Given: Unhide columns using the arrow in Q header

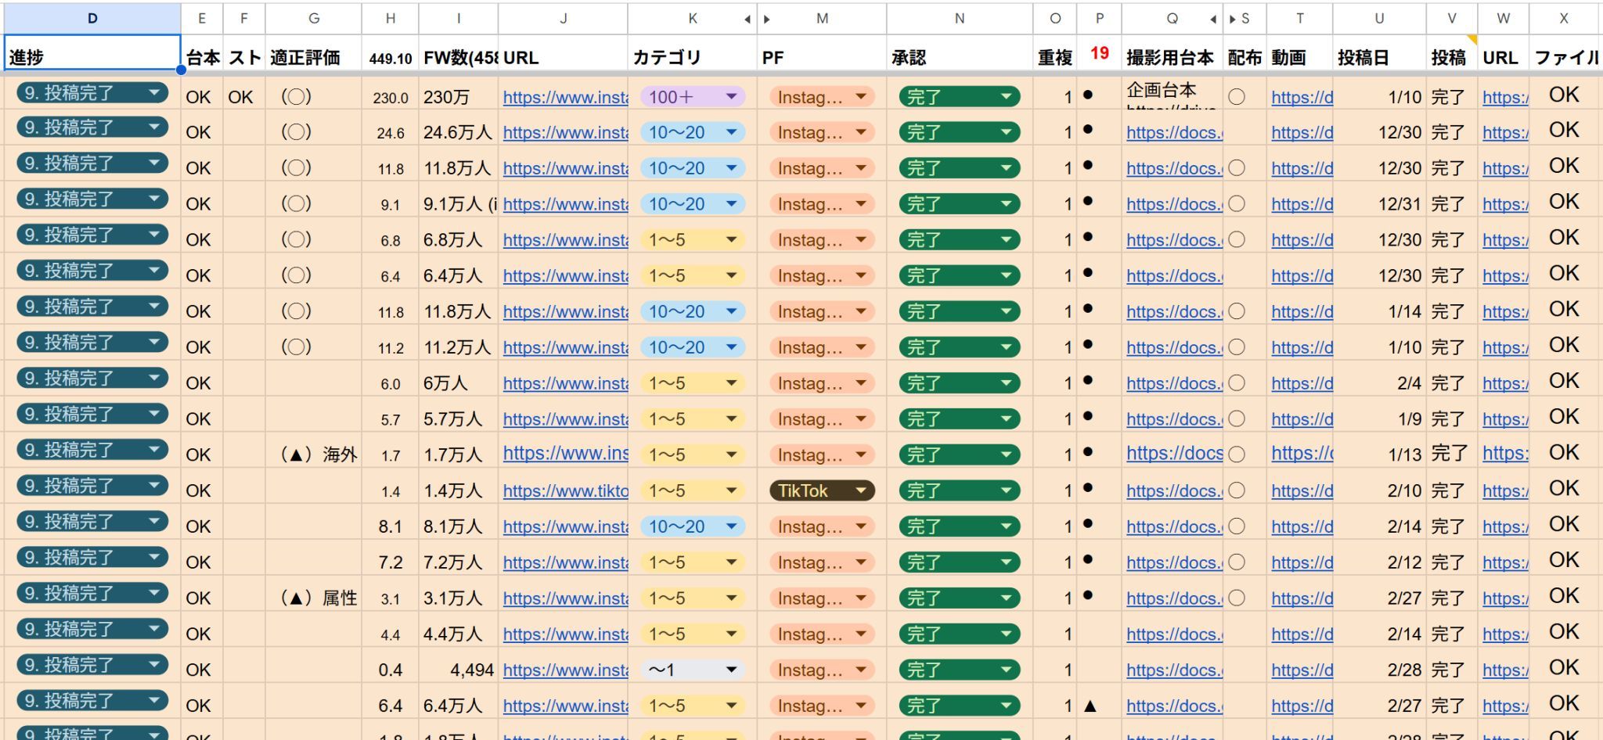Looking at the screenshot, I should (1212, 19).
